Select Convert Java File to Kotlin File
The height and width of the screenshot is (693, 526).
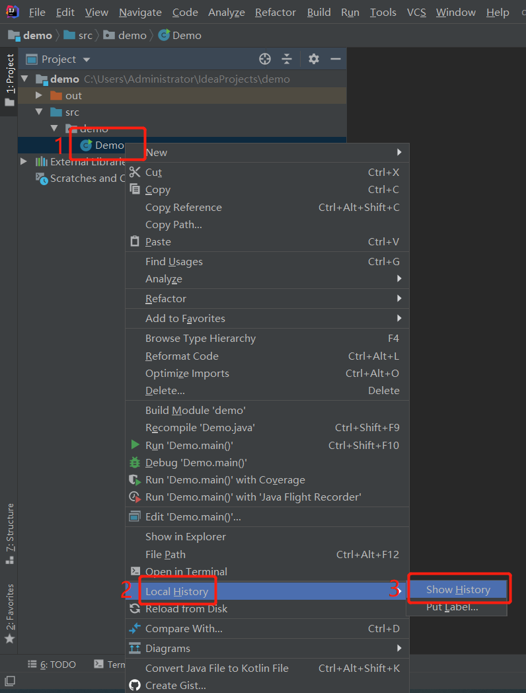pos(267,669)
